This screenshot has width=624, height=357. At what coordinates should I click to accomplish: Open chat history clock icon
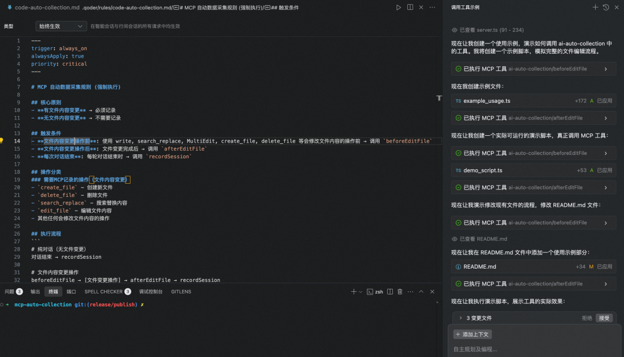[x=606, y=8]
